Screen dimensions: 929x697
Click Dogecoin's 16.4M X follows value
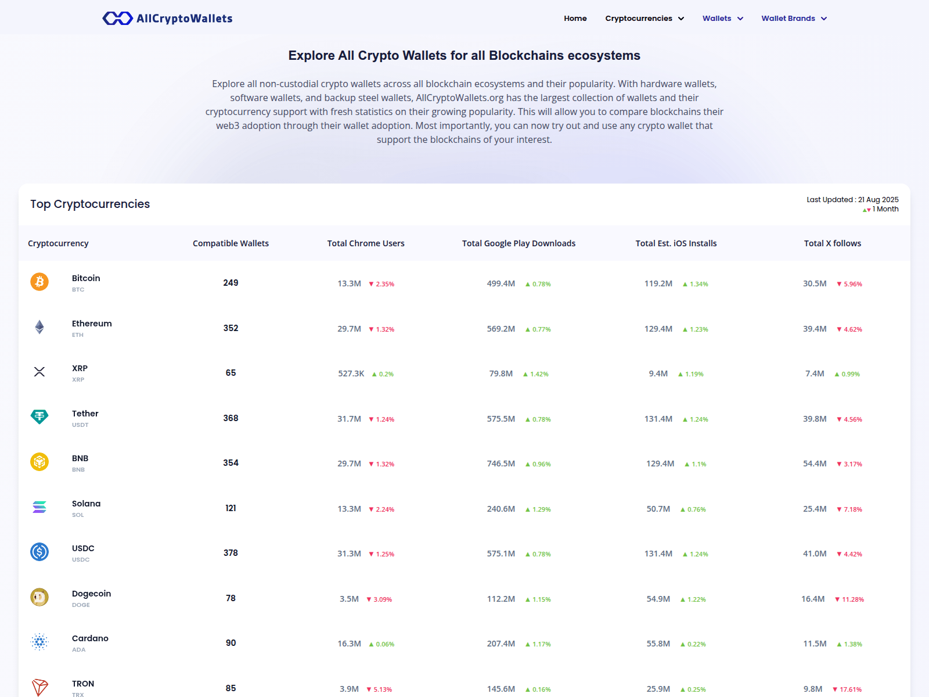click(813, 599)
